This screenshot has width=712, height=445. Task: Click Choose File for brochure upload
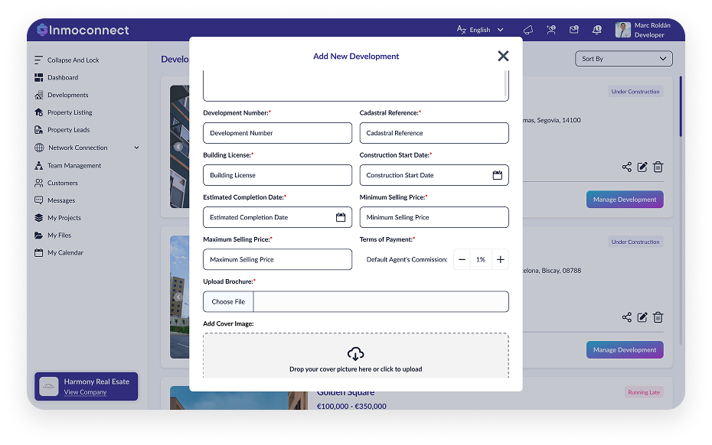click(x=228, y=302)
